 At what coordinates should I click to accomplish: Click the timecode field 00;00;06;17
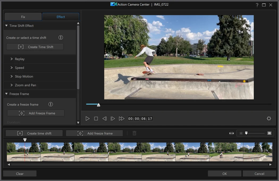click(140, 119)
